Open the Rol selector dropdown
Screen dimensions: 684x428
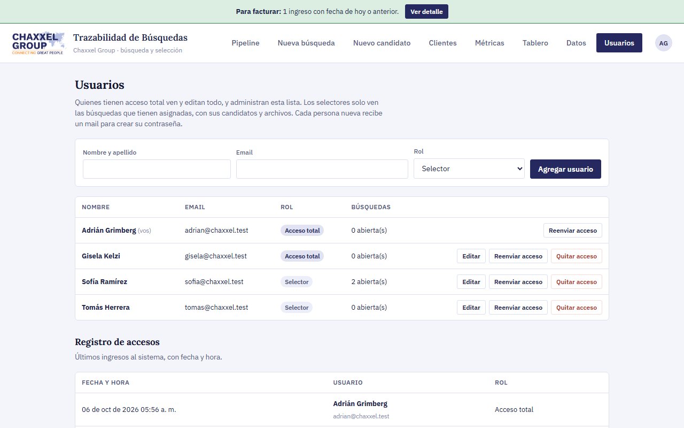[469, 169]
